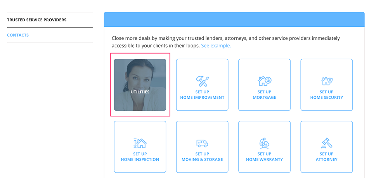Viewport: 388px width, 178px height.
Task: Click the UTILITIES text on the photo
Action: (x=140, y=92)
